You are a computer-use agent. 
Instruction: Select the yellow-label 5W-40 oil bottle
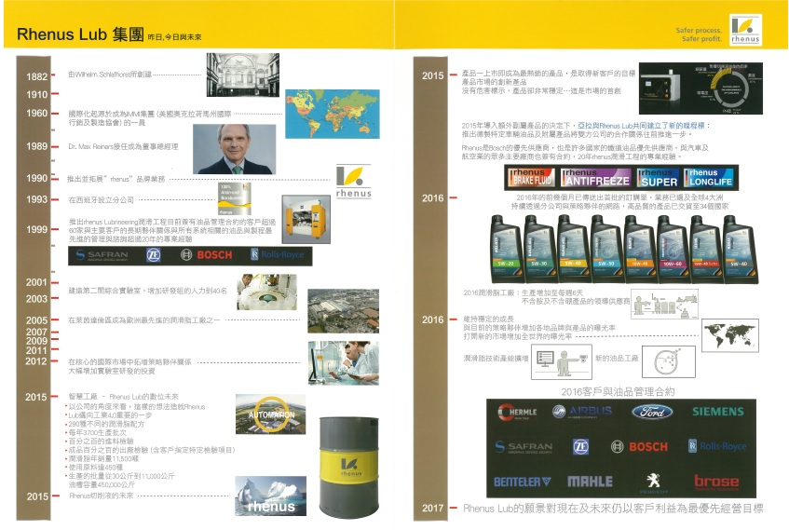click(x=572, y=249)
